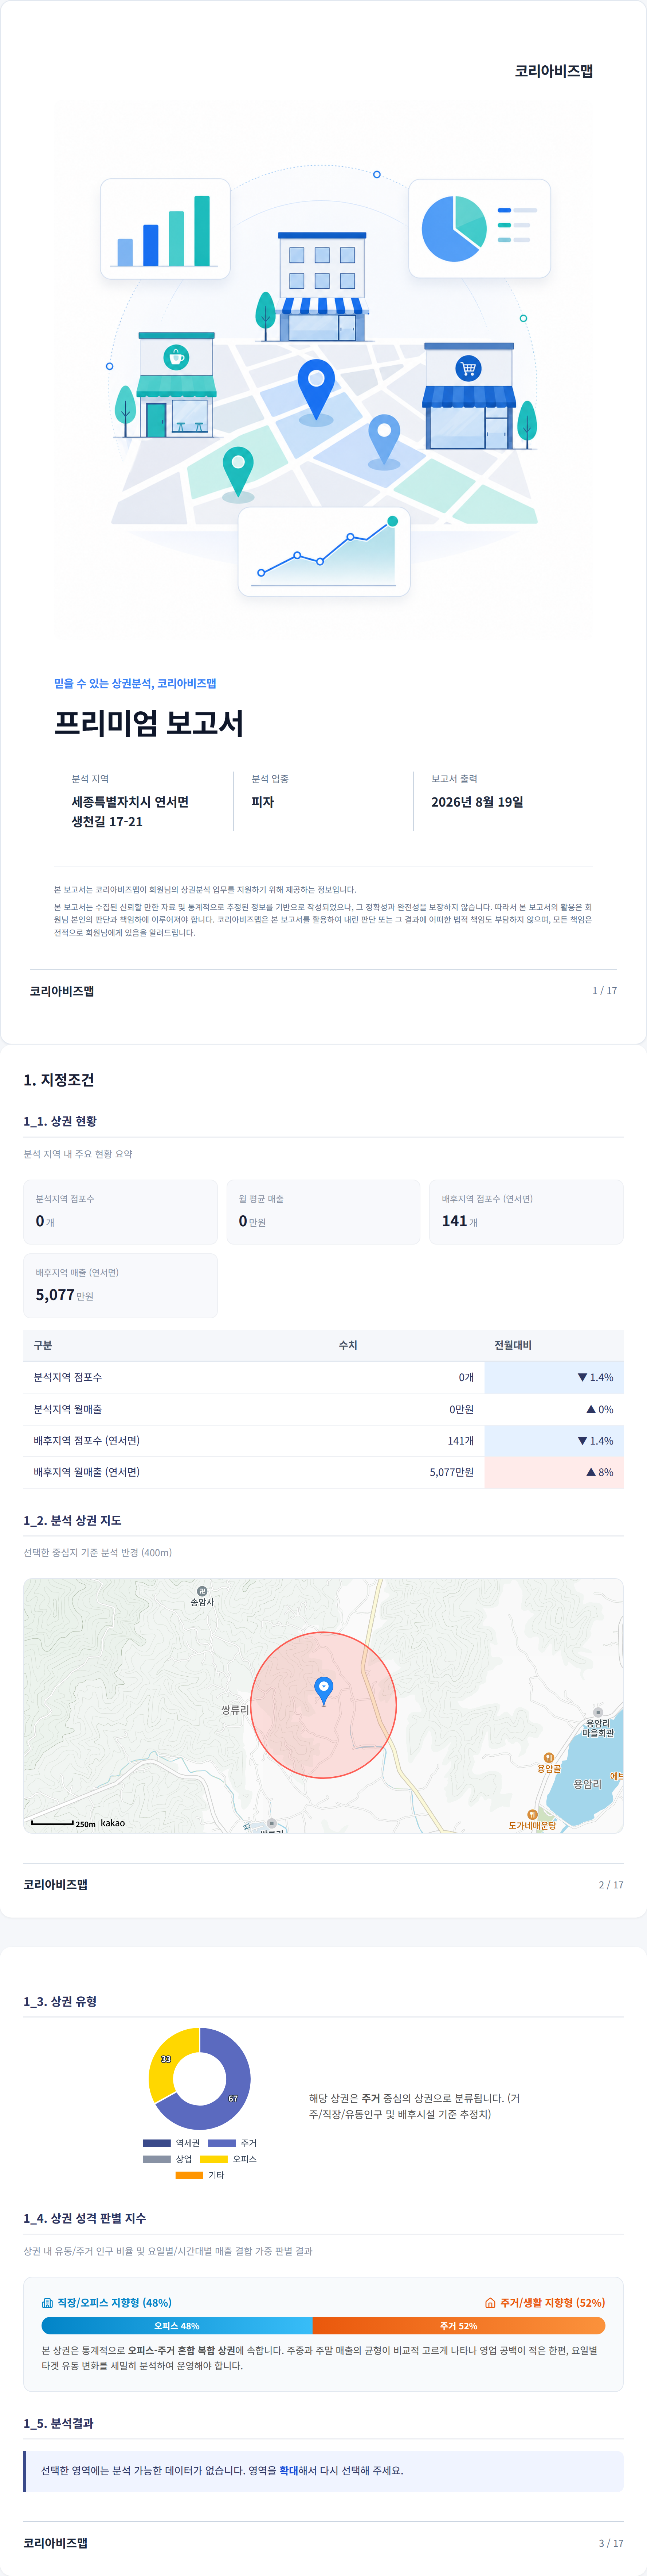Click the orange 주거 52% bar segment
Screen dimensions: 647x2576
point(459,2326)
